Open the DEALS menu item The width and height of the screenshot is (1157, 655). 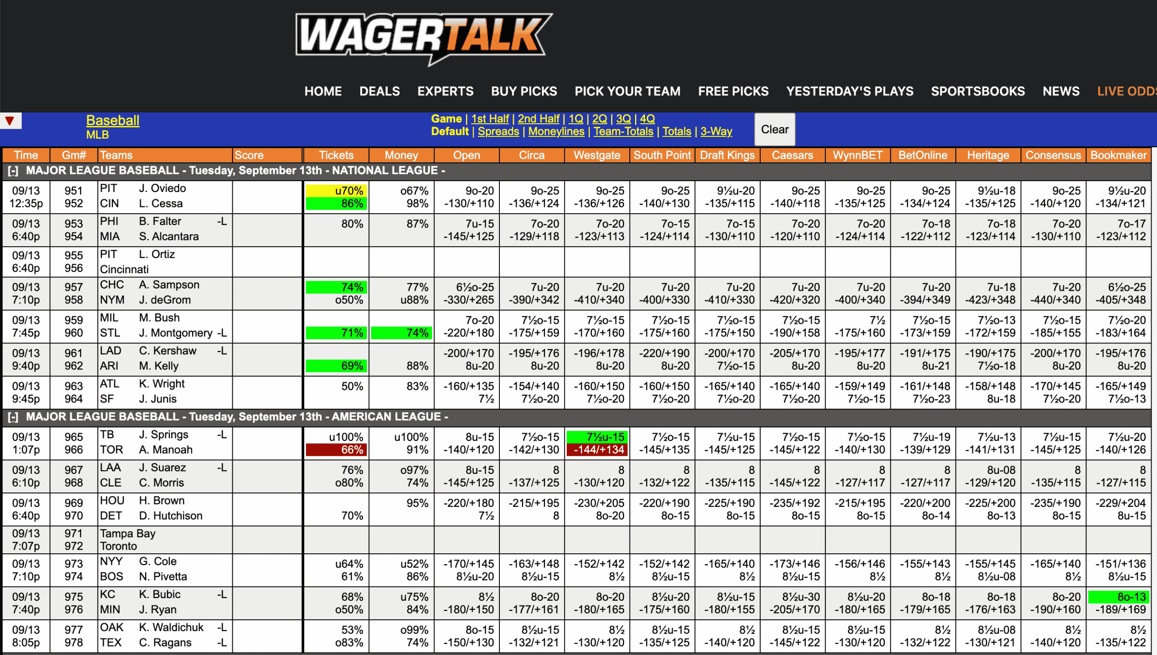(380, 91)
